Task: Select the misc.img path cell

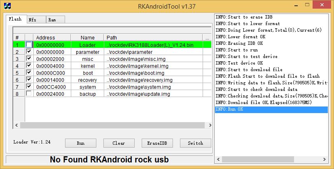Action: coord(153,59)
